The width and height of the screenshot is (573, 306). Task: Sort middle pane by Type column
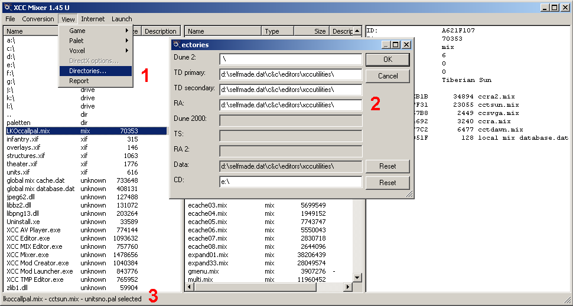278,31
